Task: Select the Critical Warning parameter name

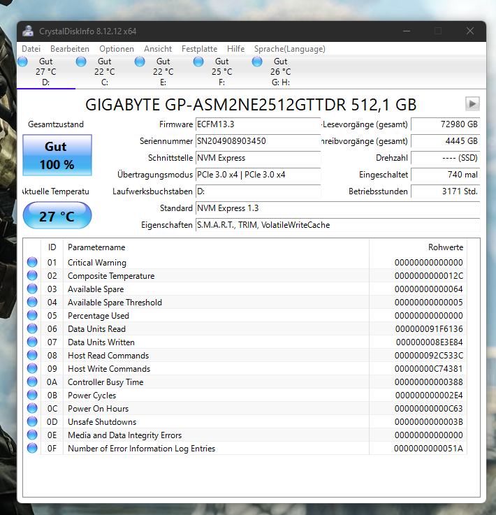Action: pos(97,263)
